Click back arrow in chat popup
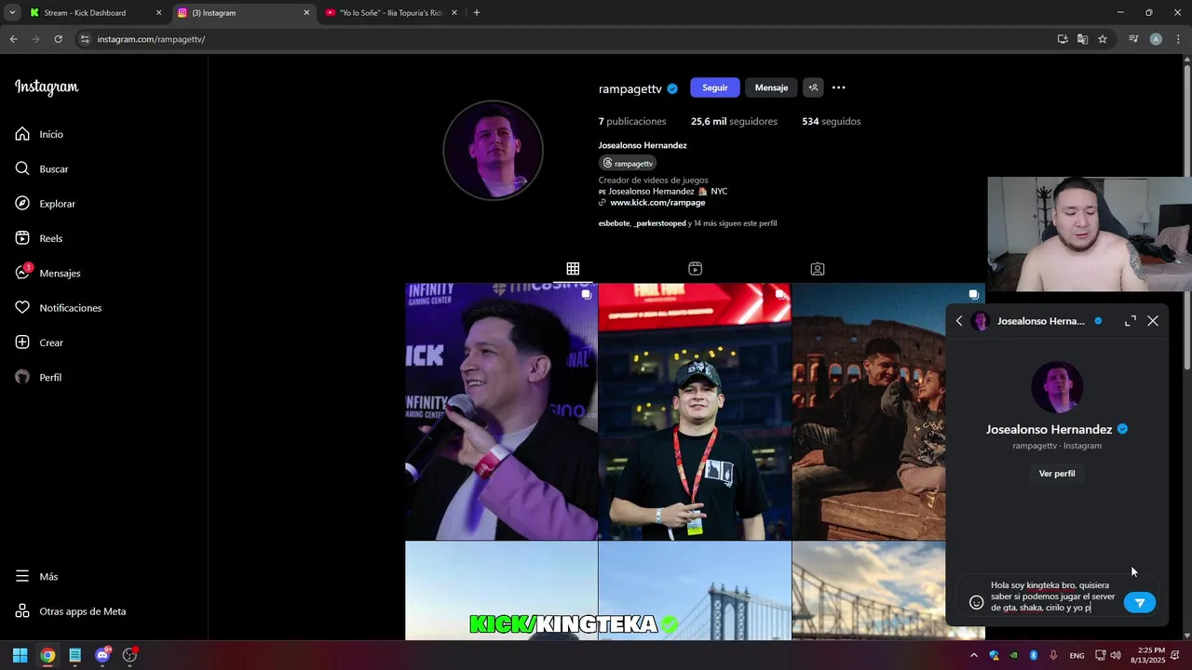The width and height of the screenshot is (1192, 670). coord(959,321)
